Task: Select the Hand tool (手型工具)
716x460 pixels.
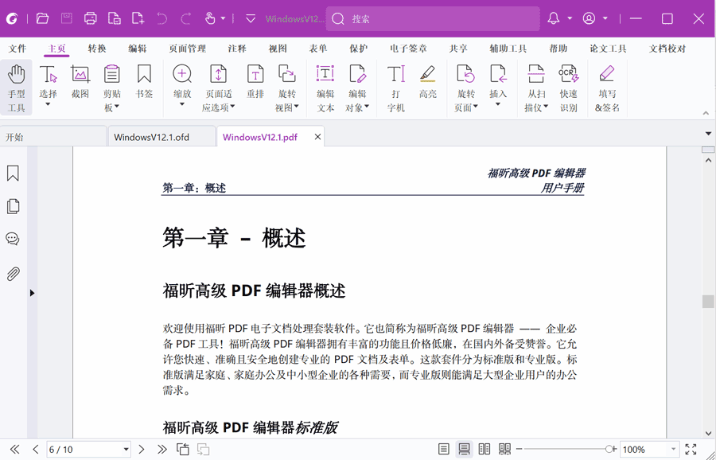Action: tap(16, 88)
